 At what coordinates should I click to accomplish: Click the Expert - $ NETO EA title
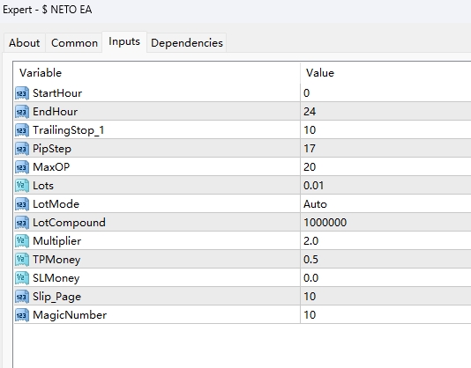(47, 10)
